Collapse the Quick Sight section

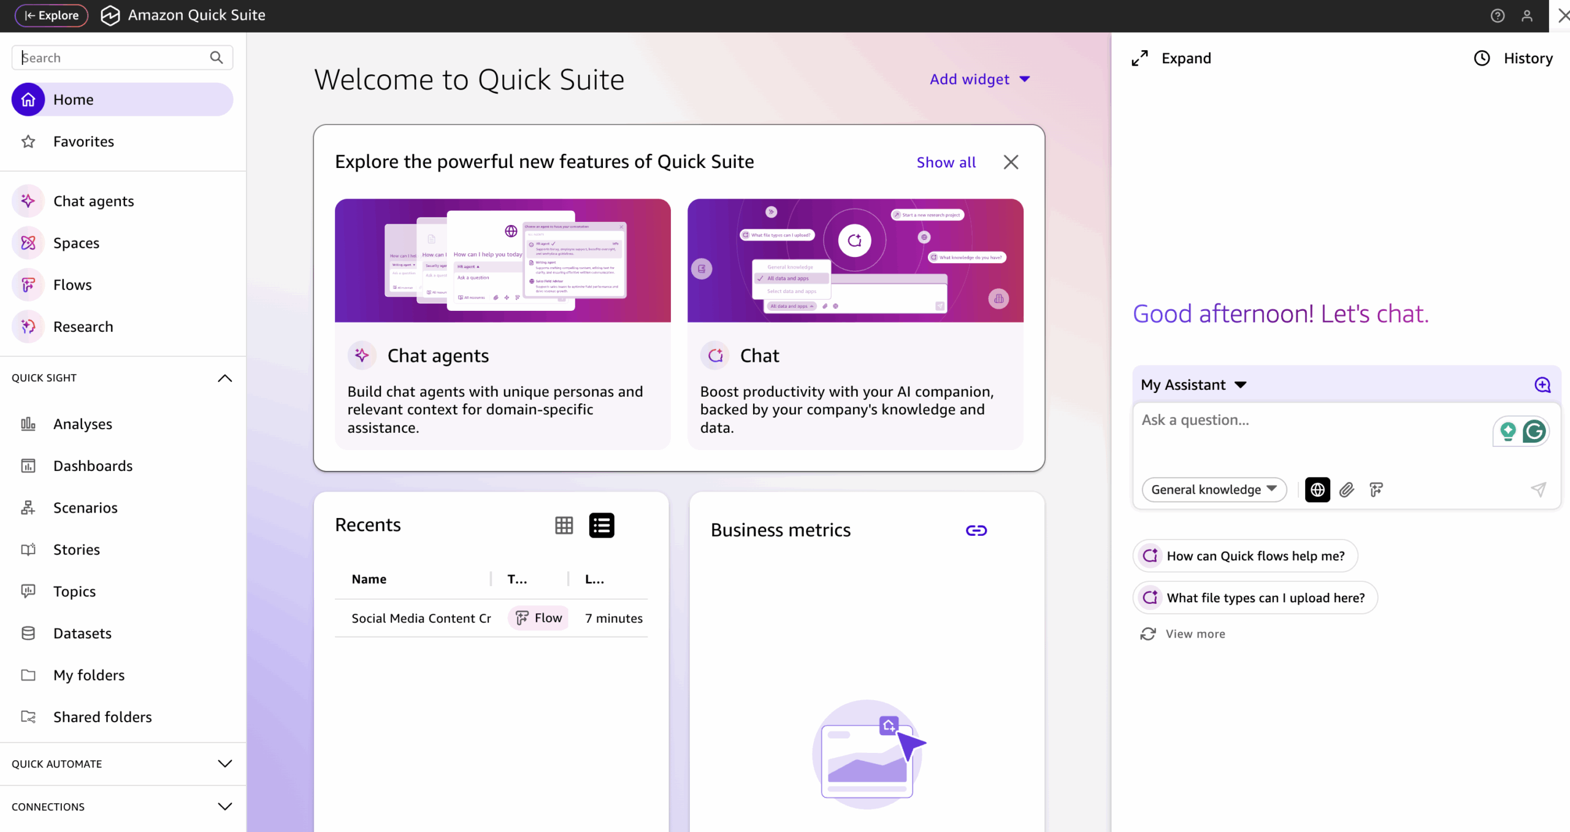coord(224,378)
